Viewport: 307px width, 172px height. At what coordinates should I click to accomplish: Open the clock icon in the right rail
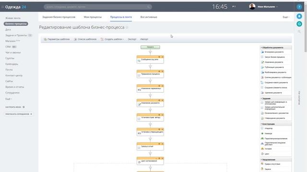(299, 24)
